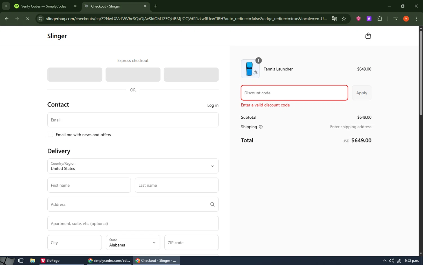
Task: Check Email me with news and offers
Action: coord(50,134)
